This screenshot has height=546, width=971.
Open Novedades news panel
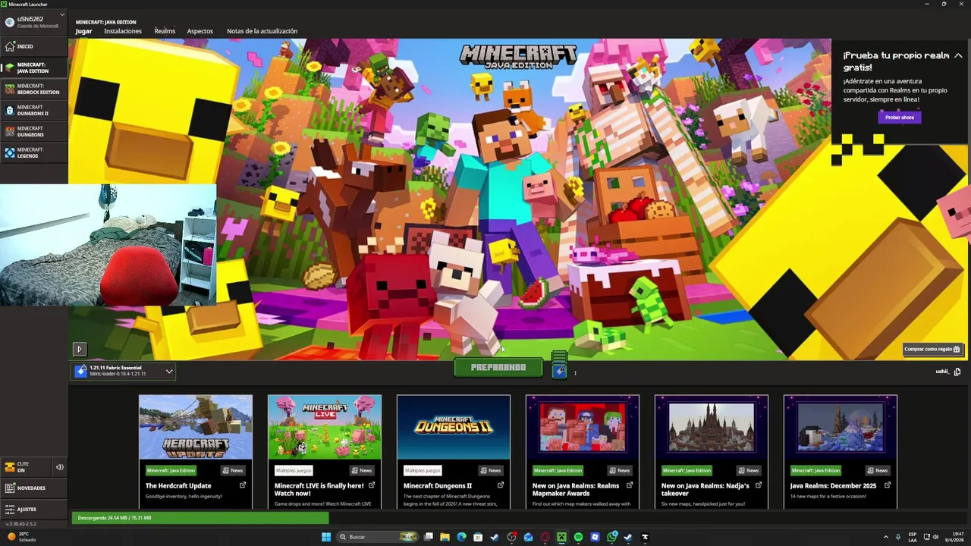[34, 488]
